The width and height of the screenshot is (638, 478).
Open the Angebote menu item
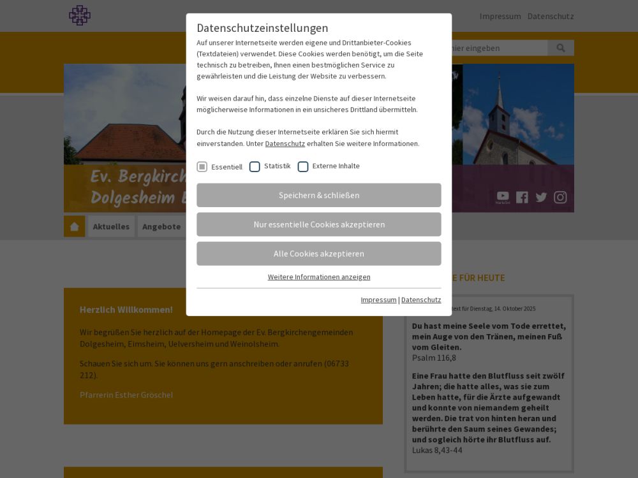[x=161, y=226]
